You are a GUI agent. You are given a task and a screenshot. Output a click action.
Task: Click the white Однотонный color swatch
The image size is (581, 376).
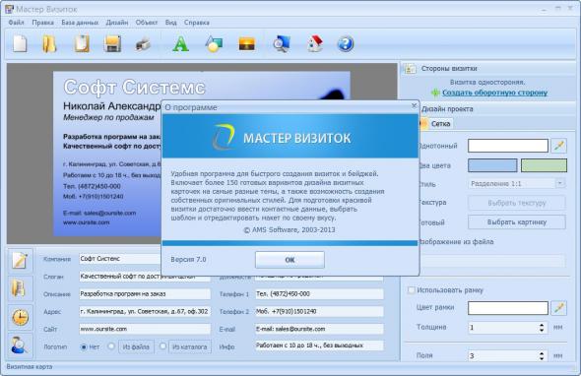[x=507, y=146]
